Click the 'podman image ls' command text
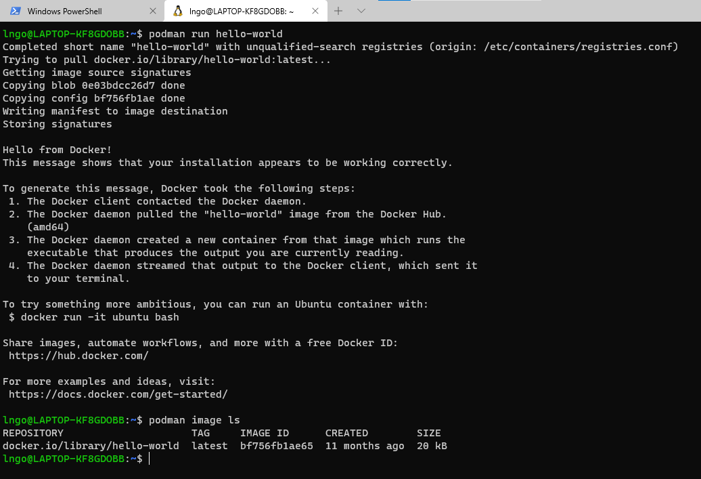This screenshot has height=479, width=701. click(x=194, y=420)
